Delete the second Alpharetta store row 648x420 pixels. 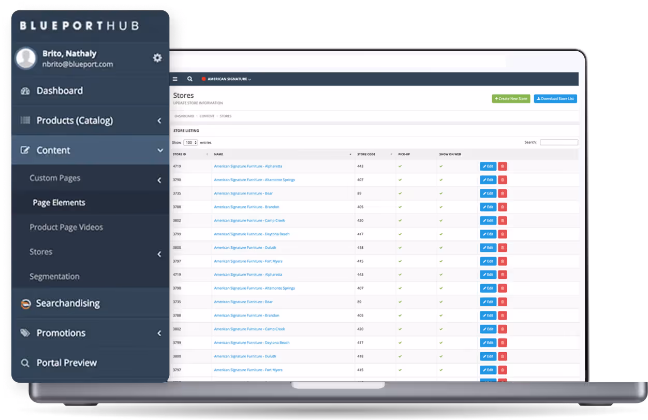(x=503, y=275)
